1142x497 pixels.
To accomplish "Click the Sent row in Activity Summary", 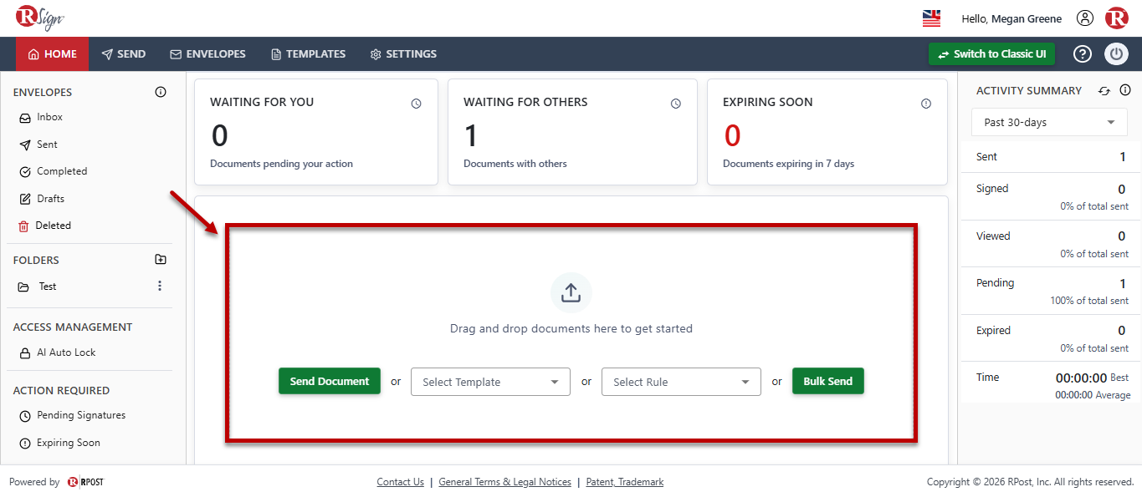I will pos(1051,157).
